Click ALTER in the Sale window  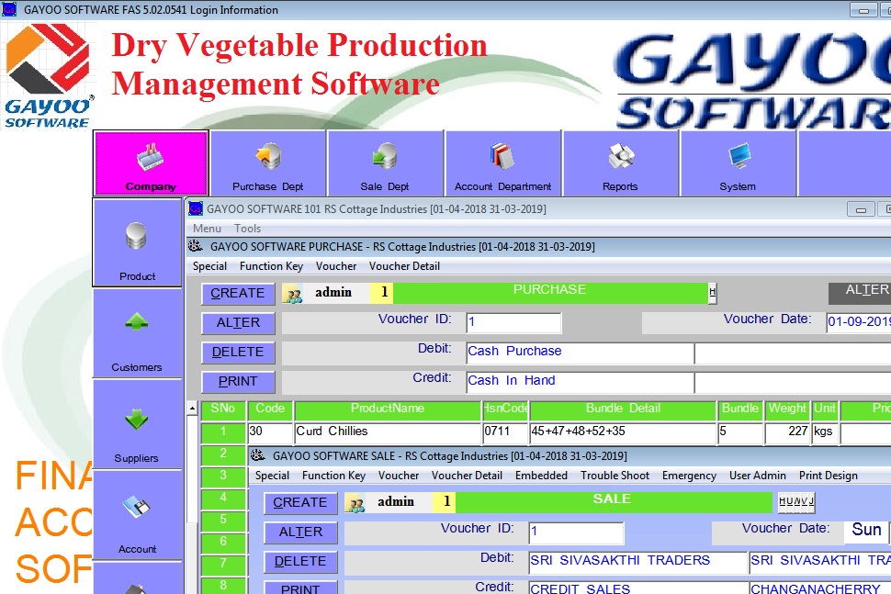(x=300, y=532)
